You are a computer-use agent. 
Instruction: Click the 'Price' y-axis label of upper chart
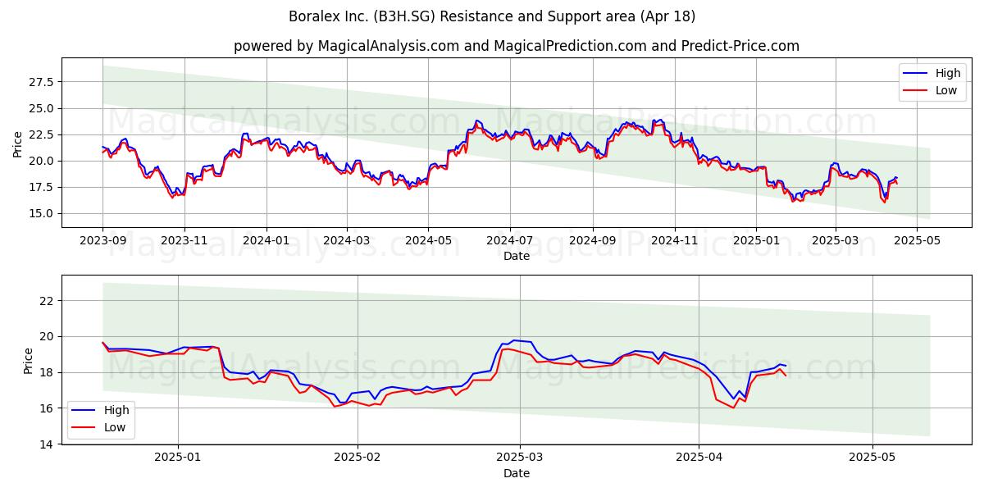click(x=18, y=143)
